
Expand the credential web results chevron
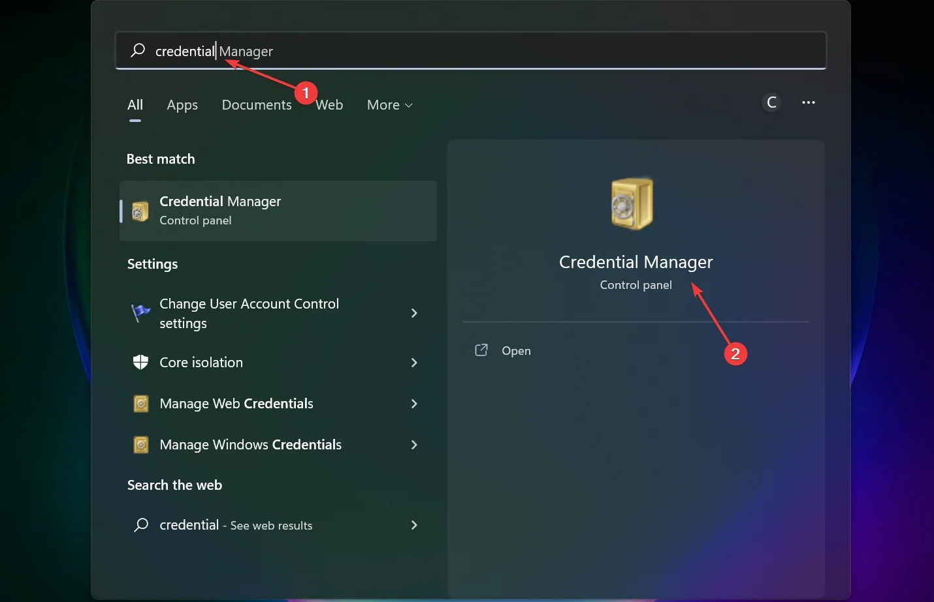click(x=414, y=525)
